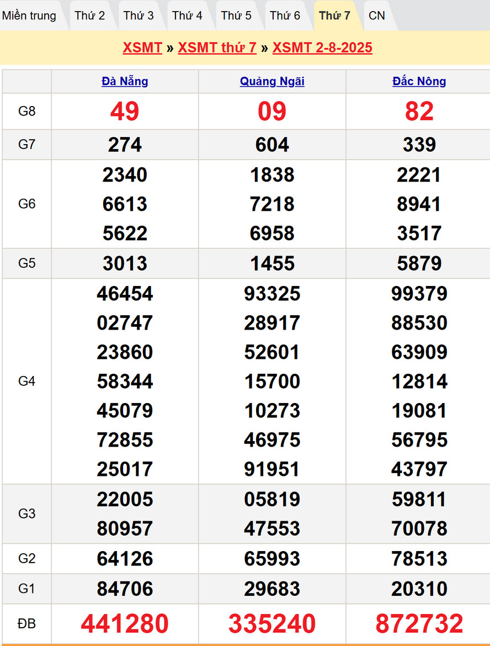Select the G1 row label
The height and width of the screenshot is (646, 490).
(26, 589)
